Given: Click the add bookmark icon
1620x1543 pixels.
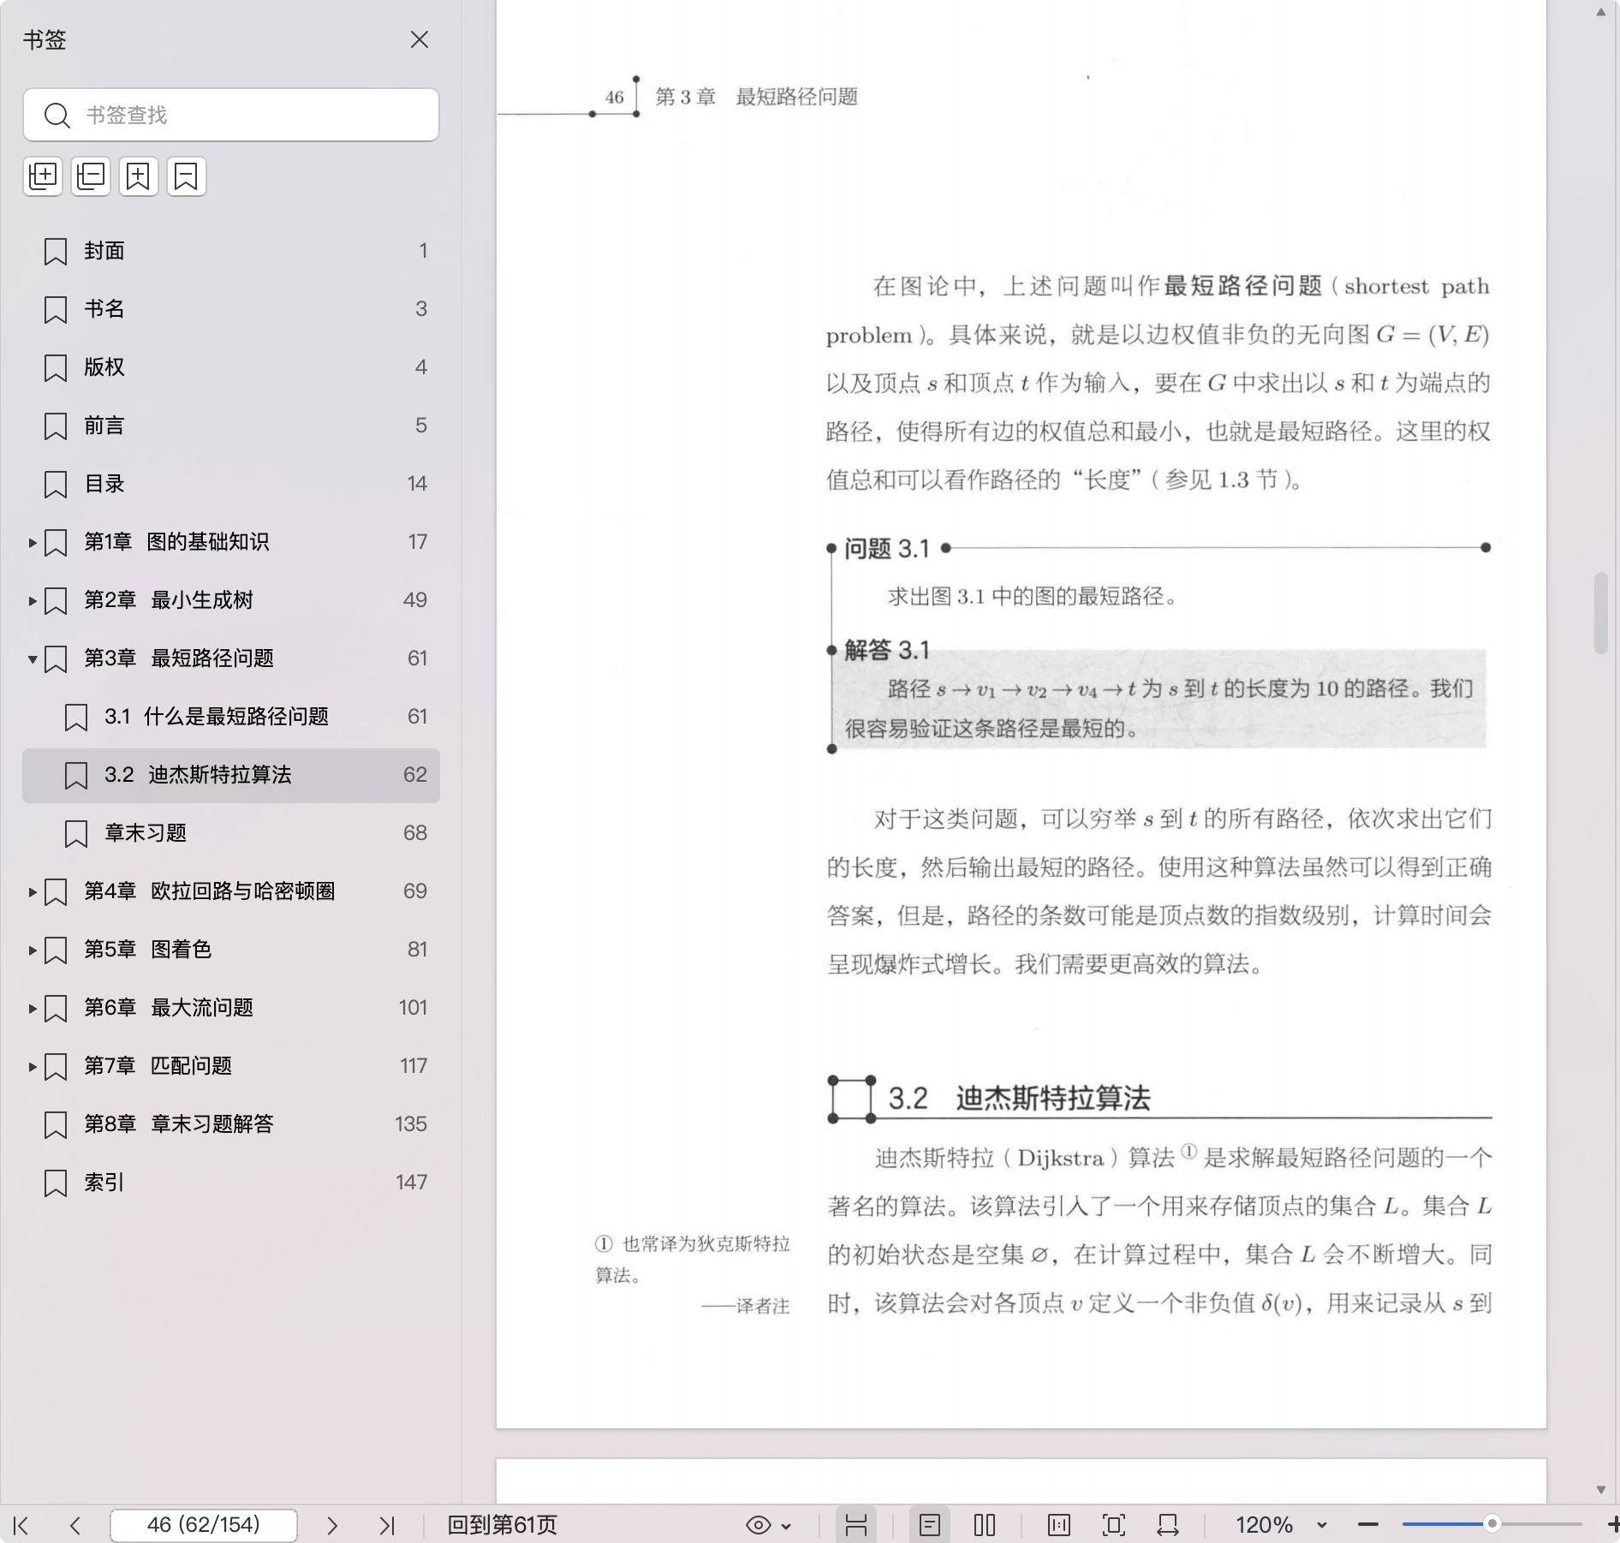Looking at the screenshot, I should coord(138,176).
